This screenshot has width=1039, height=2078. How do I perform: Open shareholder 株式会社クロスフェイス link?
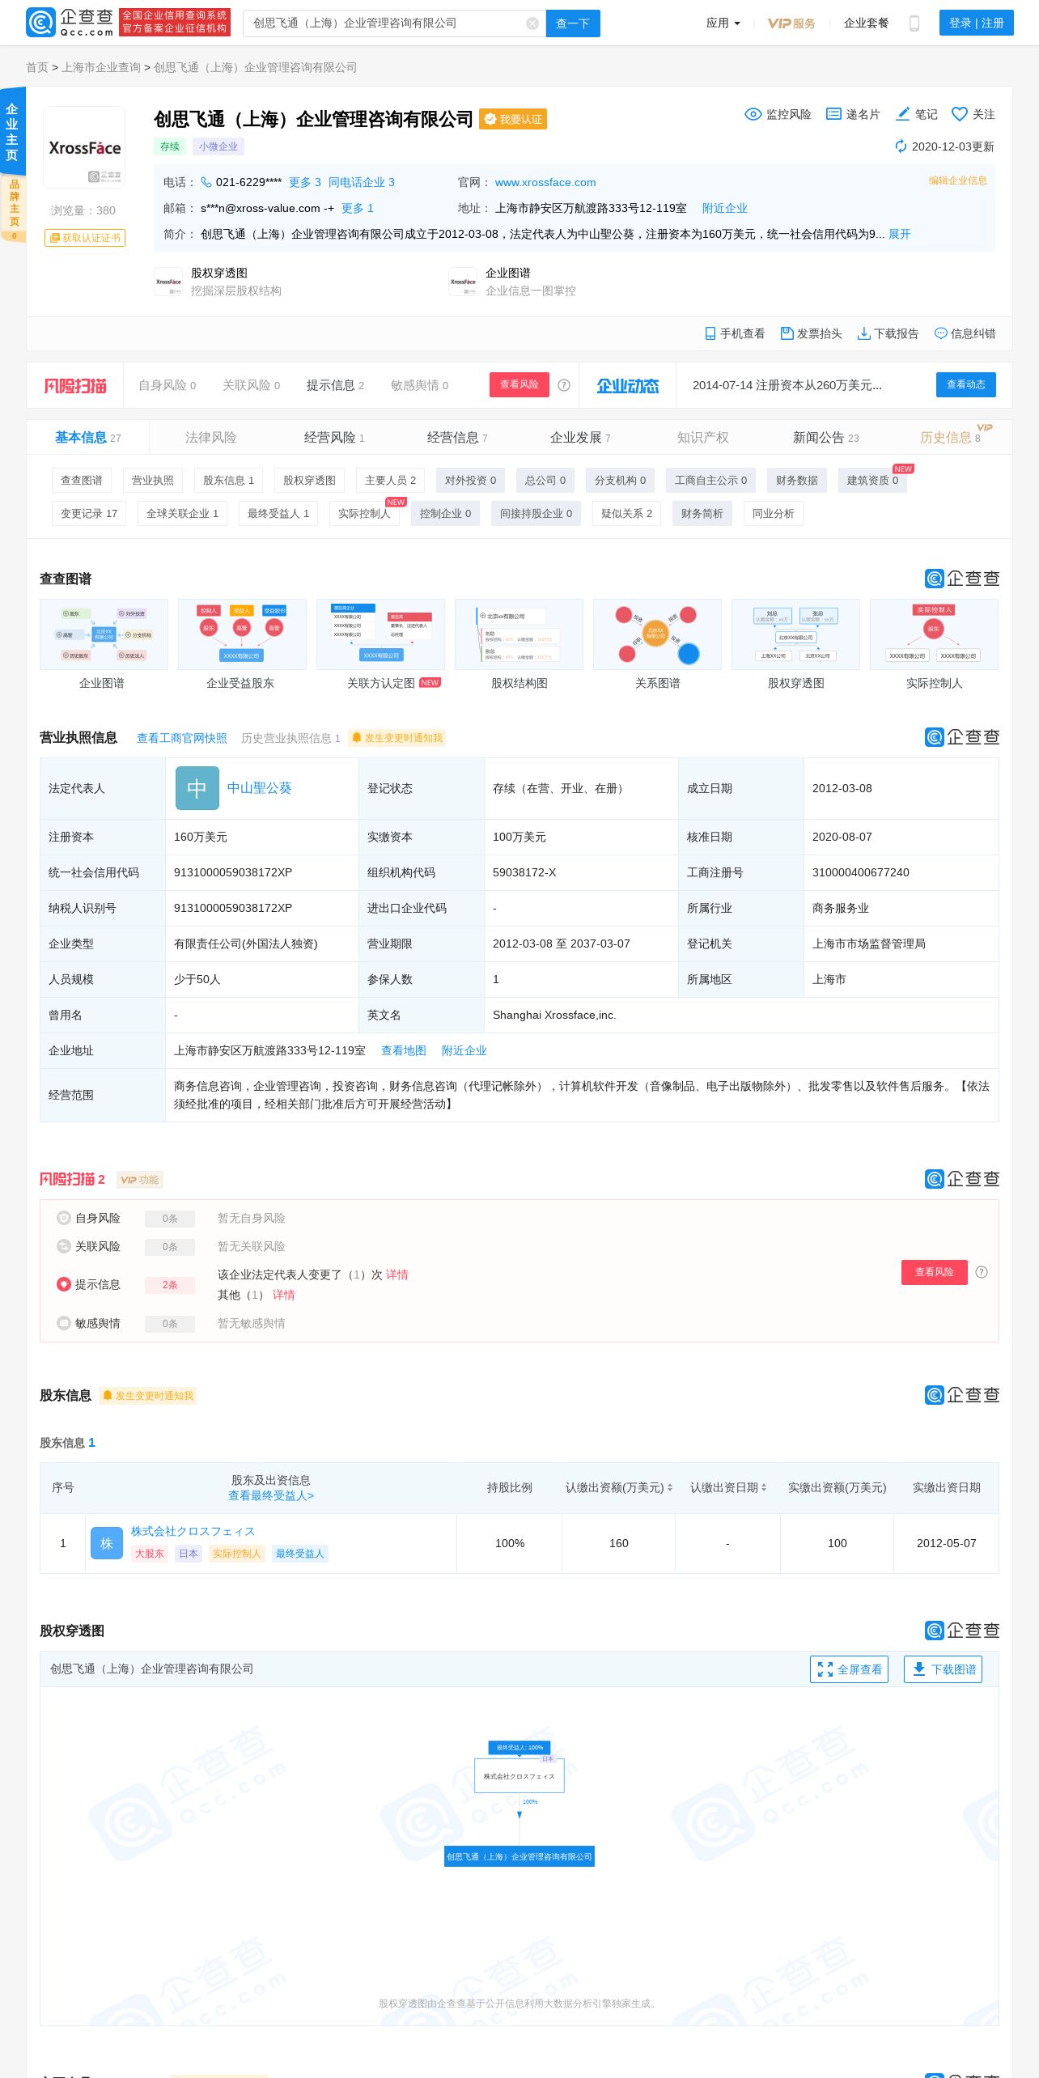(x=193, y=1531)
